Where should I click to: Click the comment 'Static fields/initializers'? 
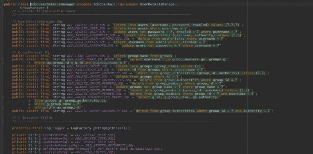click(x=49, y=11)
